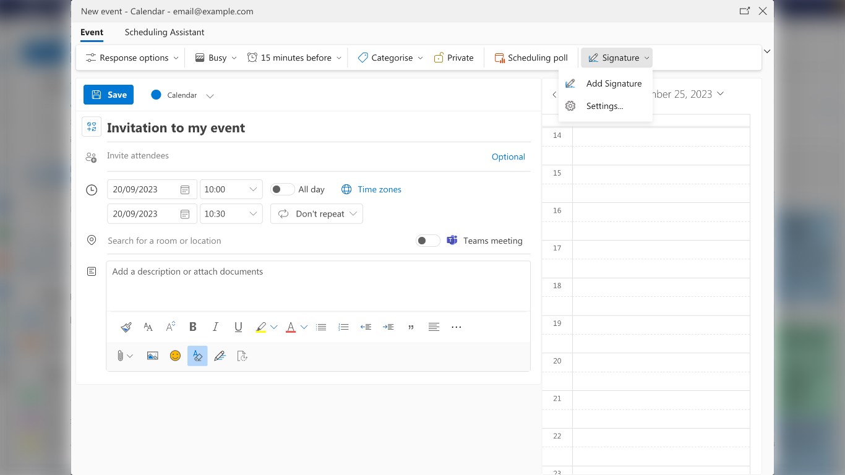Enable the Teams meeting switch
The width and height of the screenshot is (845, 475).
(427, 241)
